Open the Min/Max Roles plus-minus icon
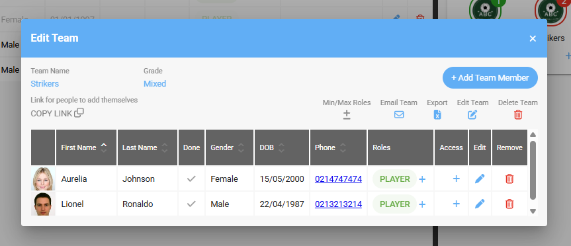This screenshot has width=571, height=246. tap(346, 115)
